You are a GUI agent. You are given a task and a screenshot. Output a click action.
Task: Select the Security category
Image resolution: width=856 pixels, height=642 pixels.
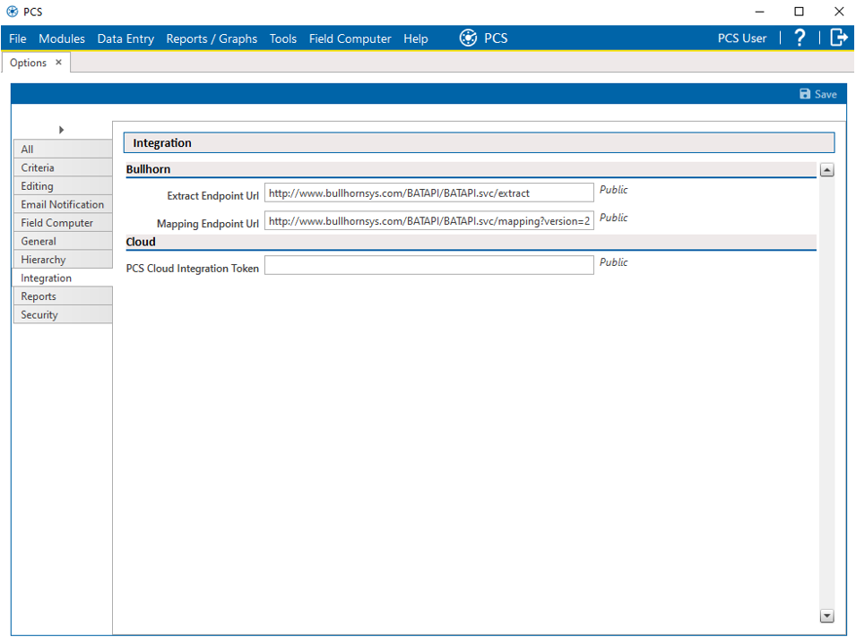63,314
